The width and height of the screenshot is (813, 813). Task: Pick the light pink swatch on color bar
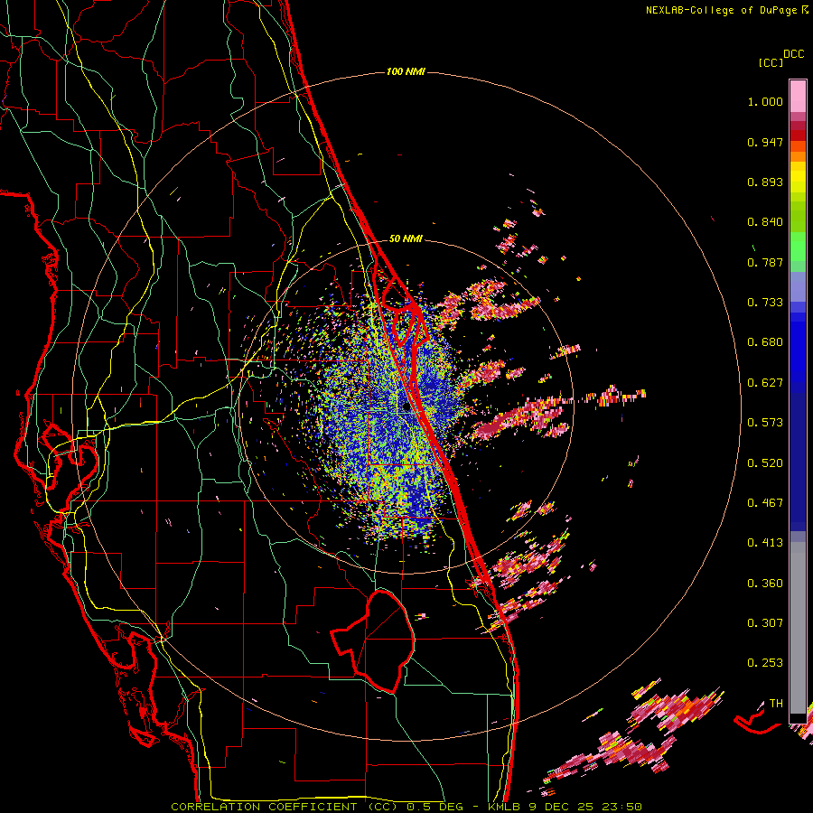(x=798, y=97)
